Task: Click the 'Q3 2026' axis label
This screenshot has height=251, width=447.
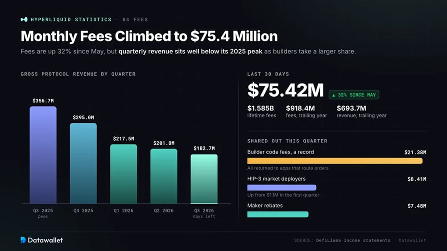Action: (204, 211)
